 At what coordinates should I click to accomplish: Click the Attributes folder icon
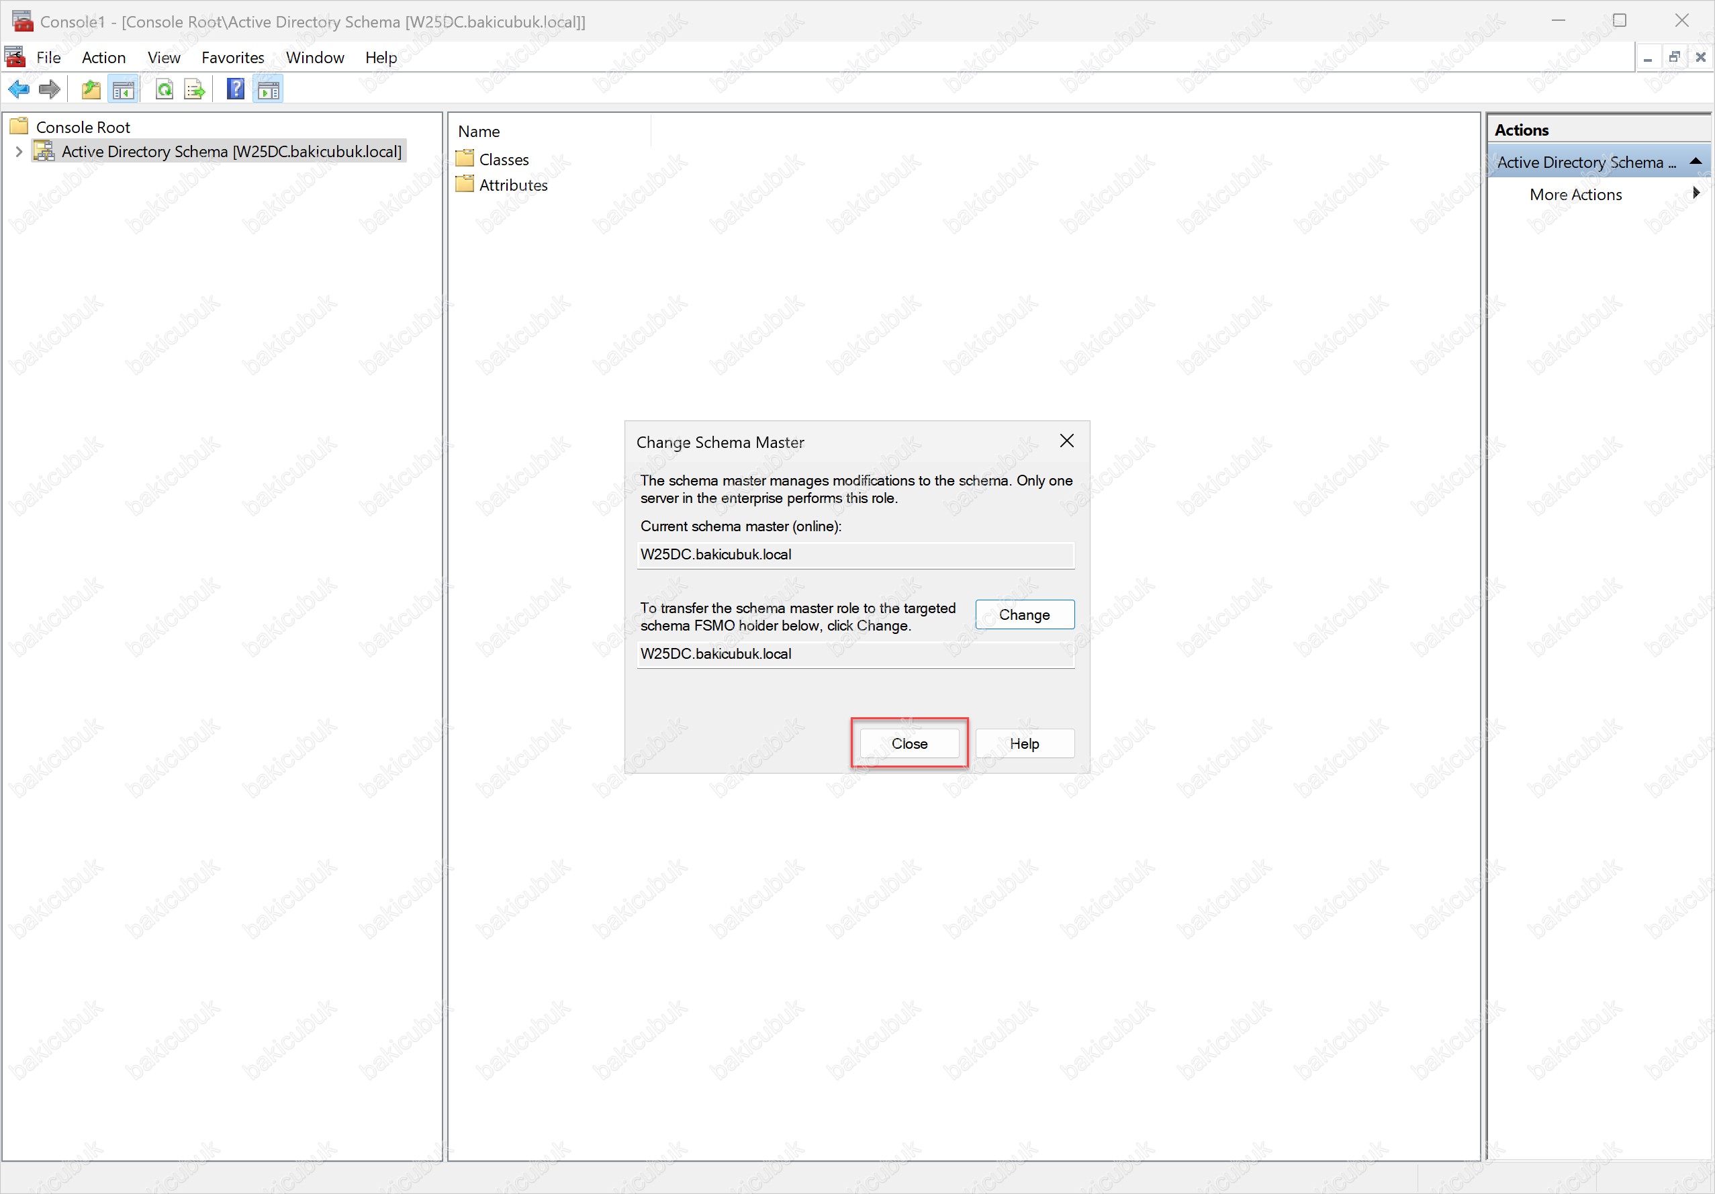465,184
